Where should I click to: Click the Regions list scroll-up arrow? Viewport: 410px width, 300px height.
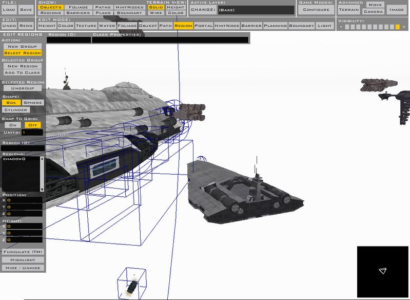pos(42,159)
